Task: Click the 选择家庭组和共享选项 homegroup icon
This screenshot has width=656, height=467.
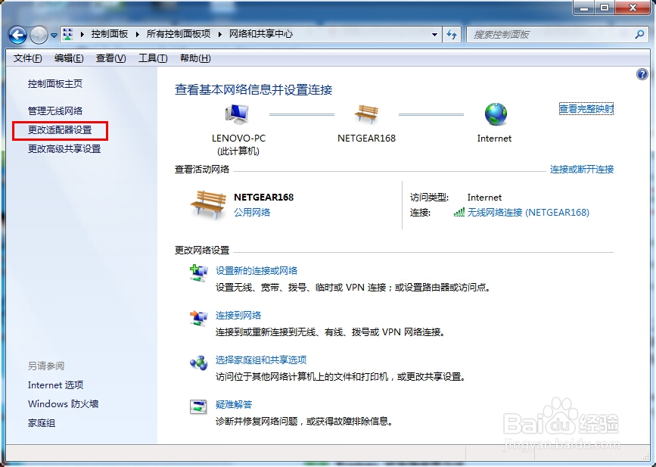Action: 198,362
